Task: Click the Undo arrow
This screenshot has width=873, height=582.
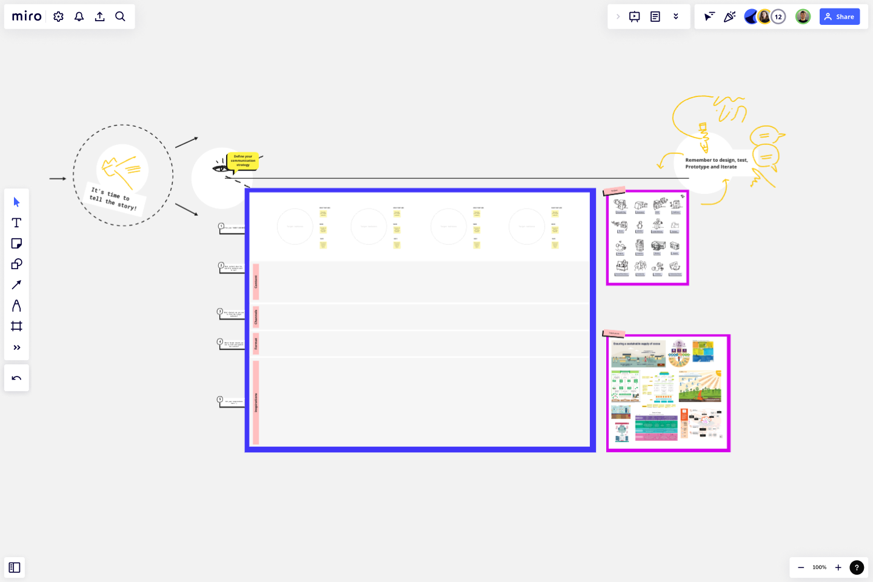Action: point(16,378)
